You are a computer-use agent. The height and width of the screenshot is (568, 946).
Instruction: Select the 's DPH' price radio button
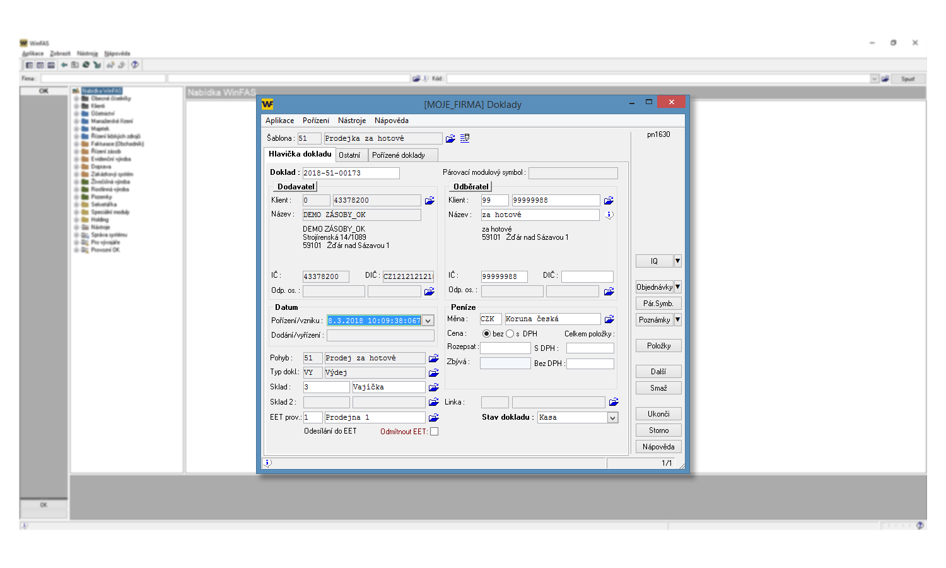point(510,334)
